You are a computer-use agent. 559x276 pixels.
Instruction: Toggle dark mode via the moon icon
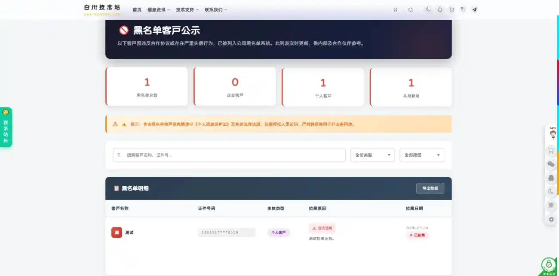tap(428, 9)
